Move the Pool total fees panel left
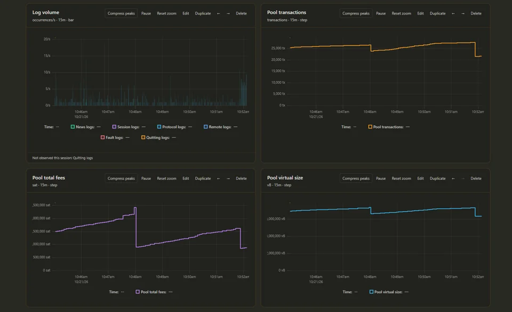 (219, 179)
